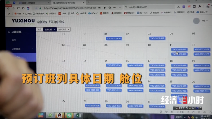Open the ML user account dropdown
This screenshot has width=212, height=119.
[205, 21]
